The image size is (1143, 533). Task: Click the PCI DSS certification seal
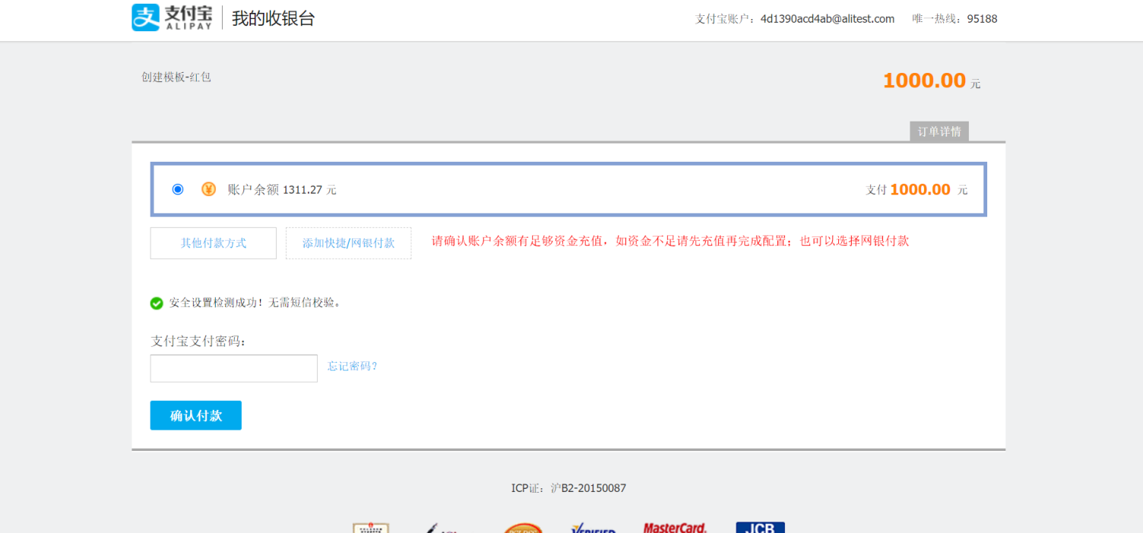coord(524,527)
